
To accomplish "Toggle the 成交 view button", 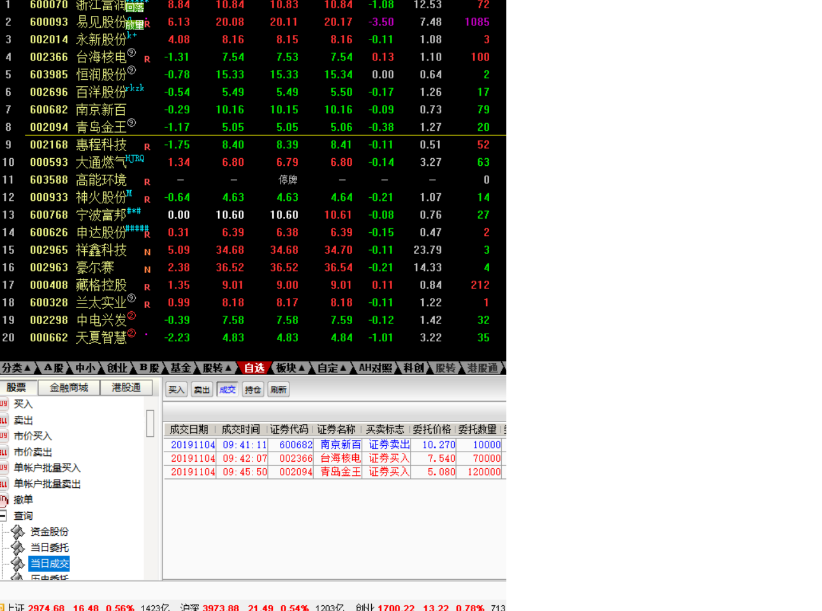I will coord(228,390).
